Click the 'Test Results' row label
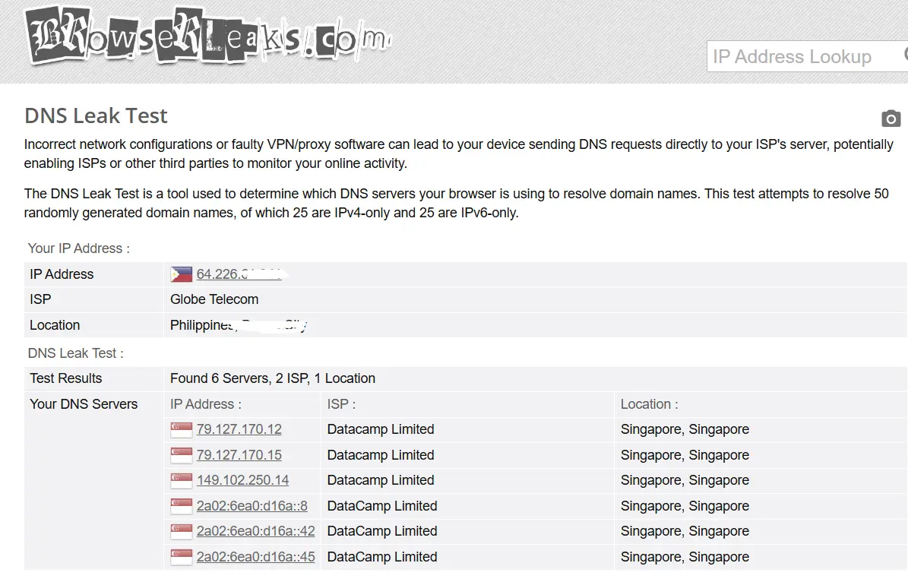This screenshot has width=908, height=582. 66,378
